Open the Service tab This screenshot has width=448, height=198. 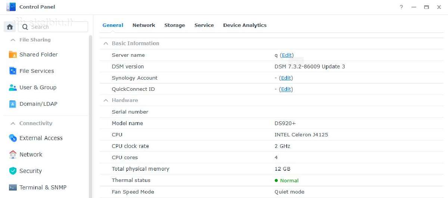204,25
